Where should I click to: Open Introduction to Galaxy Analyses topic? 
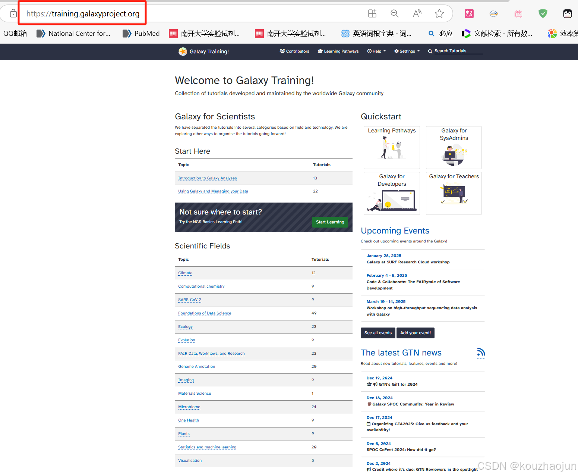click(208, 178)
